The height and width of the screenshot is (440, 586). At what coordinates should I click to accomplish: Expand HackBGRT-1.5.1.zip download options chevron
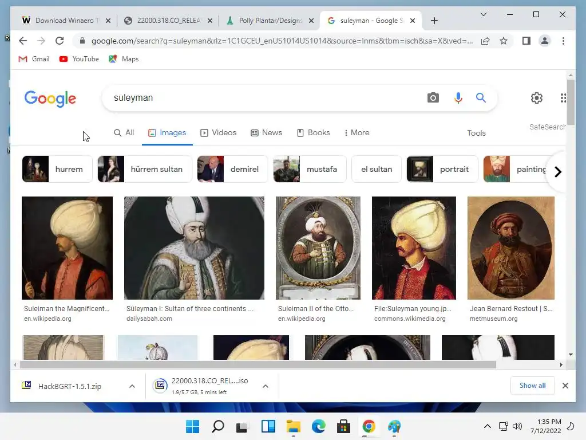point(132,386)
